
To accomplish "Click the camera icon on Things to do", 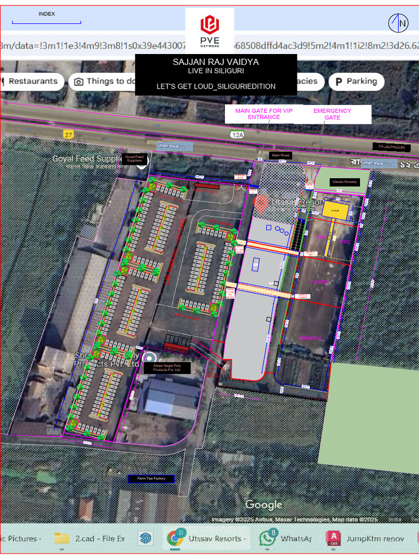I will [79, 82].
